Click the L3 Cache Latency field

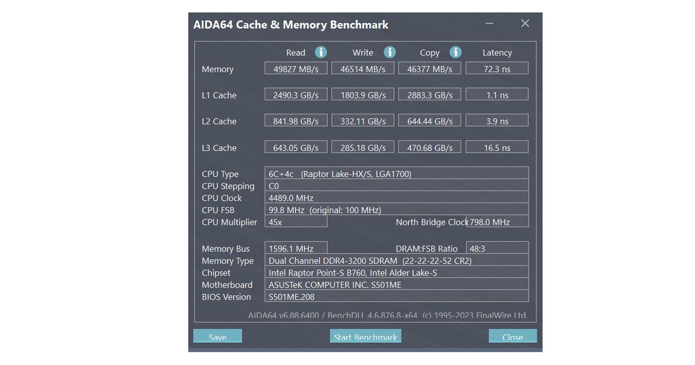point(497,148)
